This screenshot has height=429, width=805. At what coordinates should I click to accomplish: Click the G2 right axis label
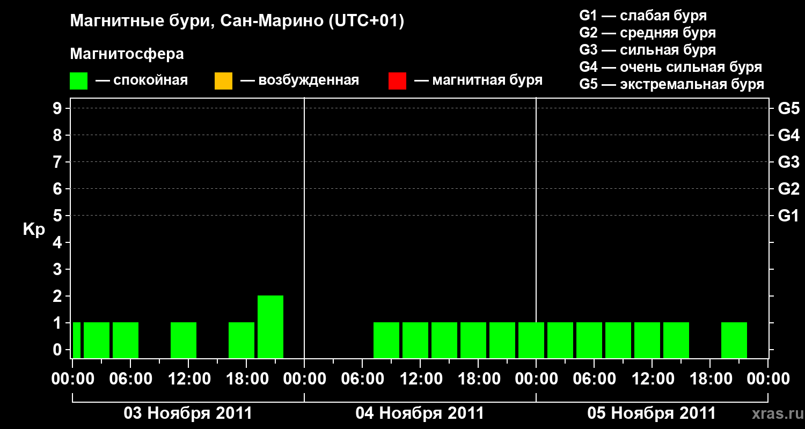click(x=789, y=189)
